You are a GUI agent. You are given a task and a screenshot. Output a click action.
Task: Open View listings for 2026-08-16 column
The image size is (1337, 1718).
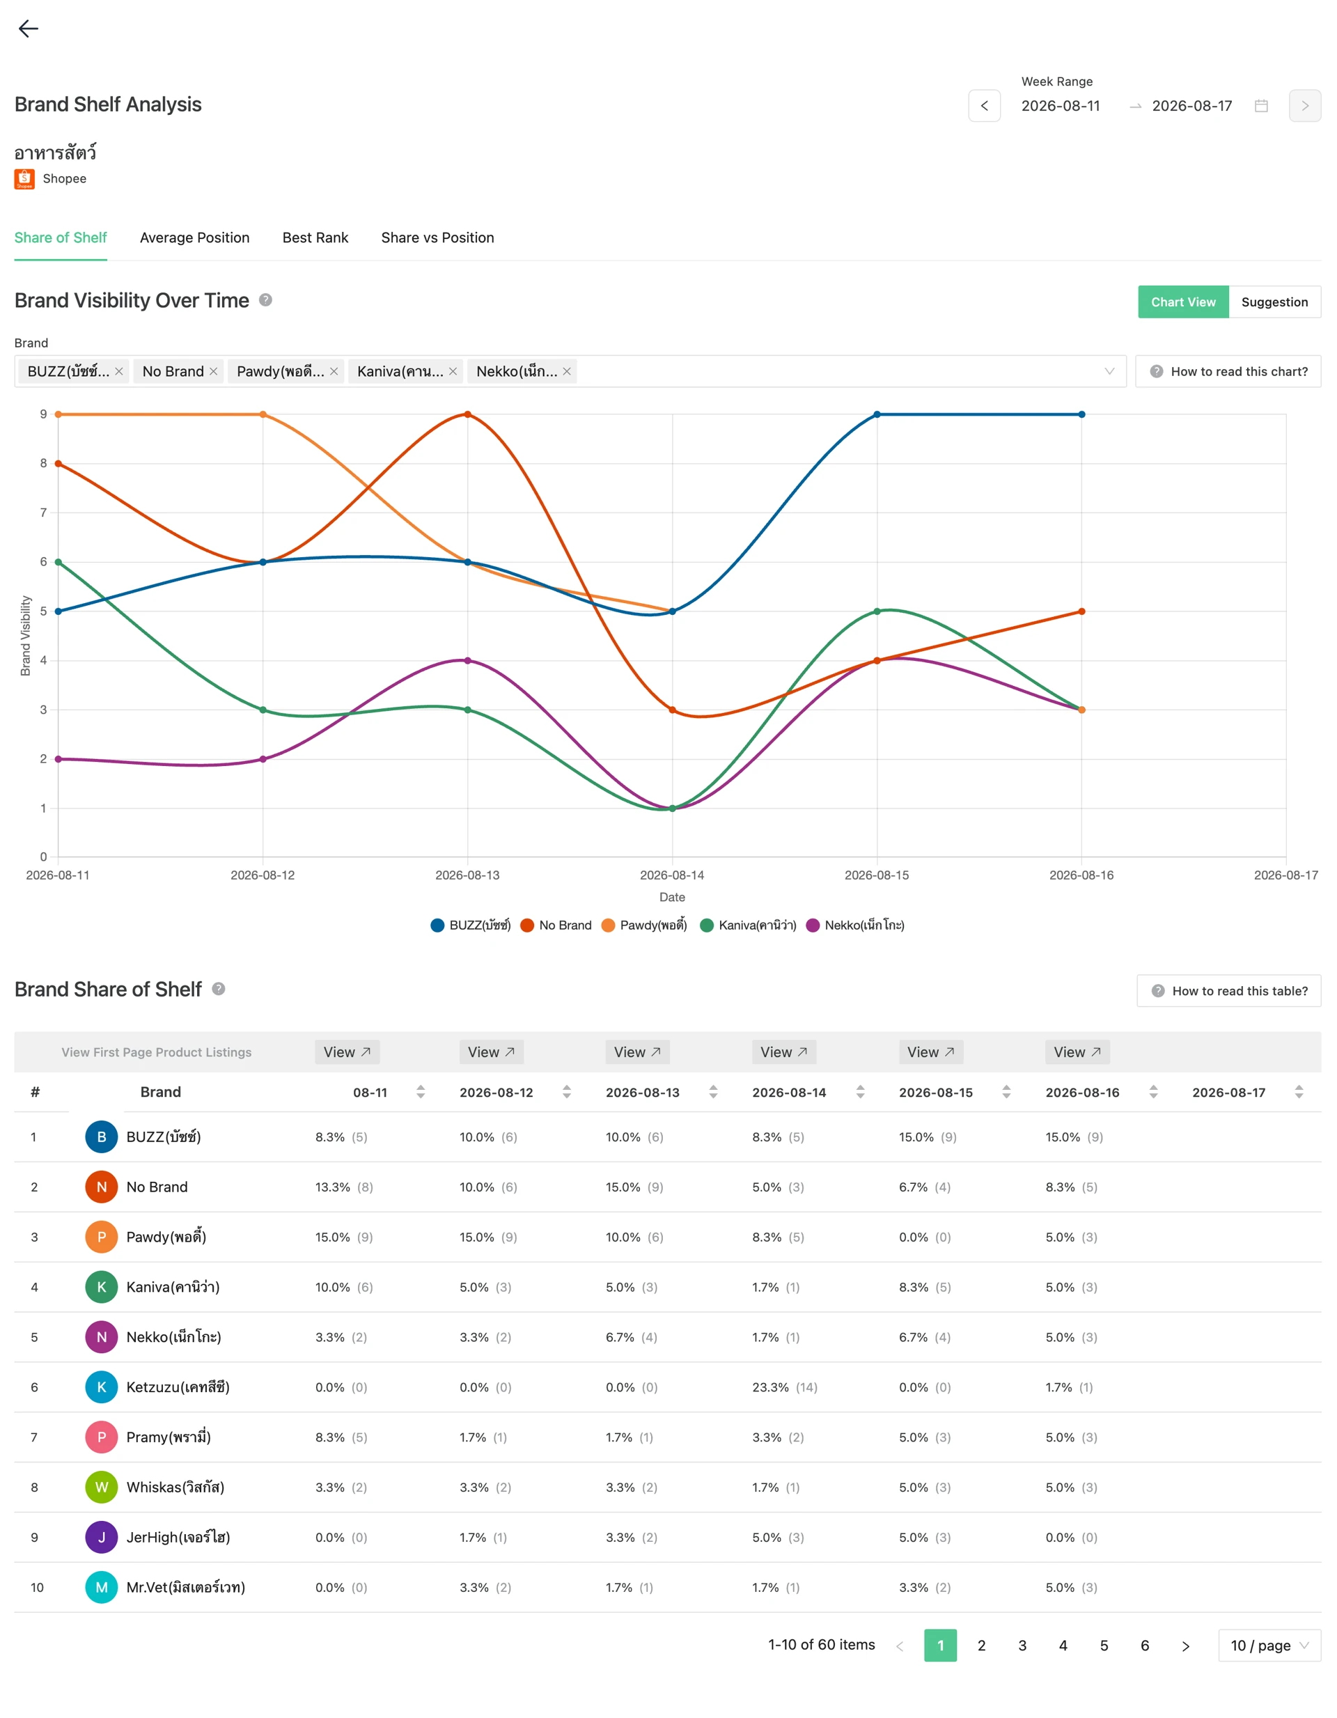[x=1077, y=1052]
